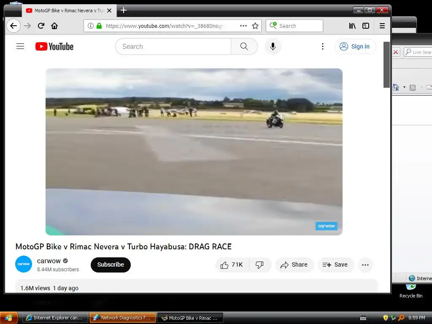Like the video with 71K thumbs up
The width and height of the screenshot is (432, 324).
pos(232,265)
